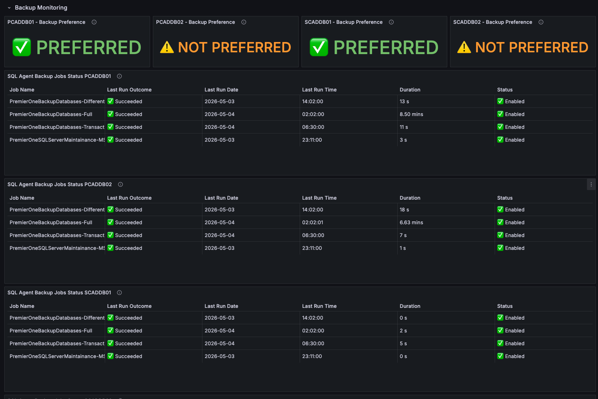Open info icon for SCADDB01 Backup Preference
Screen dimensions: 598x399
391,22
